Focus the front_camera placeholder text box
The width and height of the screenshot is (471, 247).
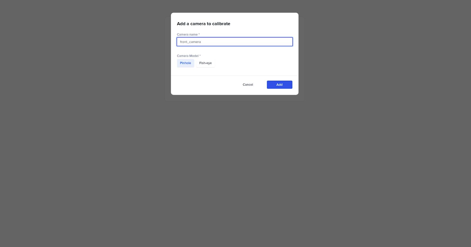click(235, 42)
